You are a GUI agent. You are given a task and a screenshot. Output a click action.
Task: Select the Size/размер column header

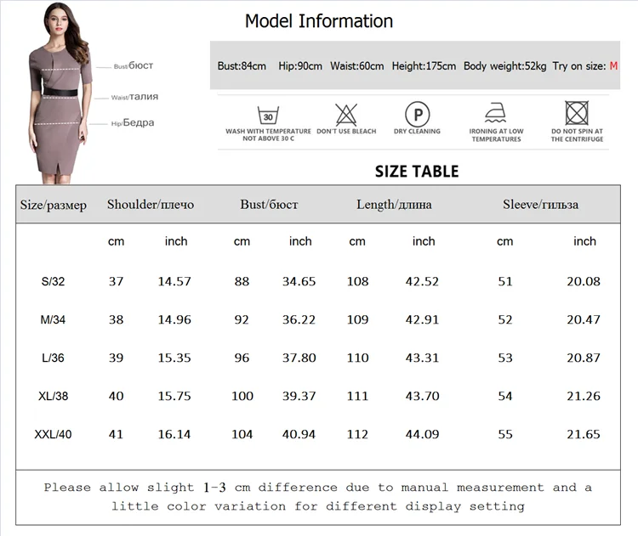pyautogui.click(x=54, y=205)
